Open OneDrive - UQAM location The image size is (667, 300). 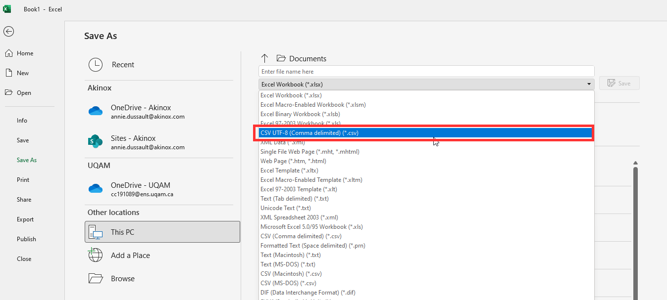162,189
